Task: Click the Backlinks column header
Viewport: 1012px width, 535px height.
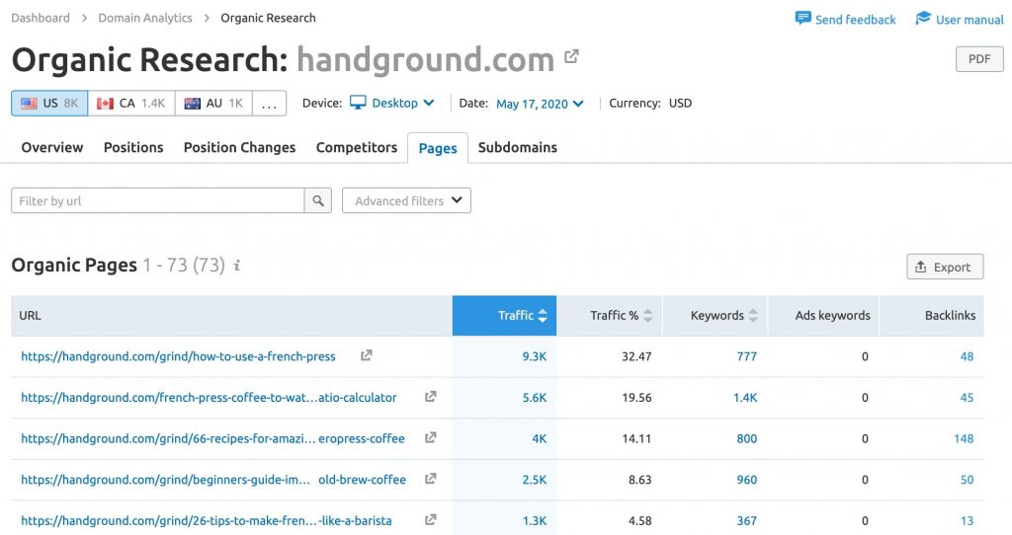Action: coord(932,315)
